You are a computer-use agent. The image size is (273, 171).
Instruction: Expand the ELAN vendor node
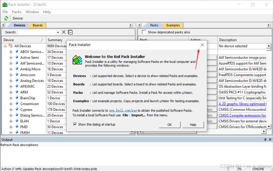click(x=11, y=121)
